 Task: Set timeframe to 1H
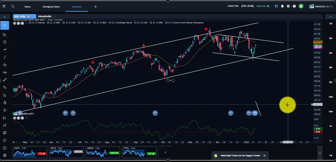point(330,126)
